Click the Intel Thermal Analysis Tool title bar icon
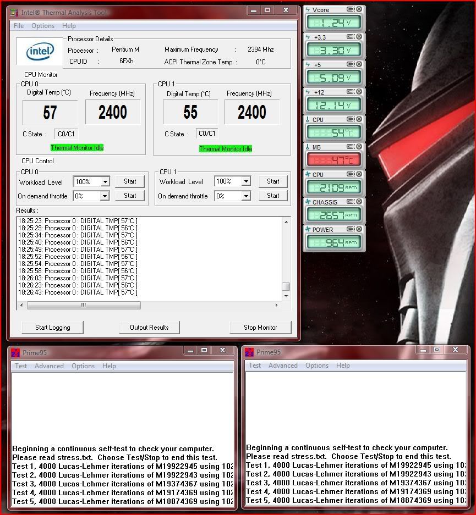 [x=14, y=13]
